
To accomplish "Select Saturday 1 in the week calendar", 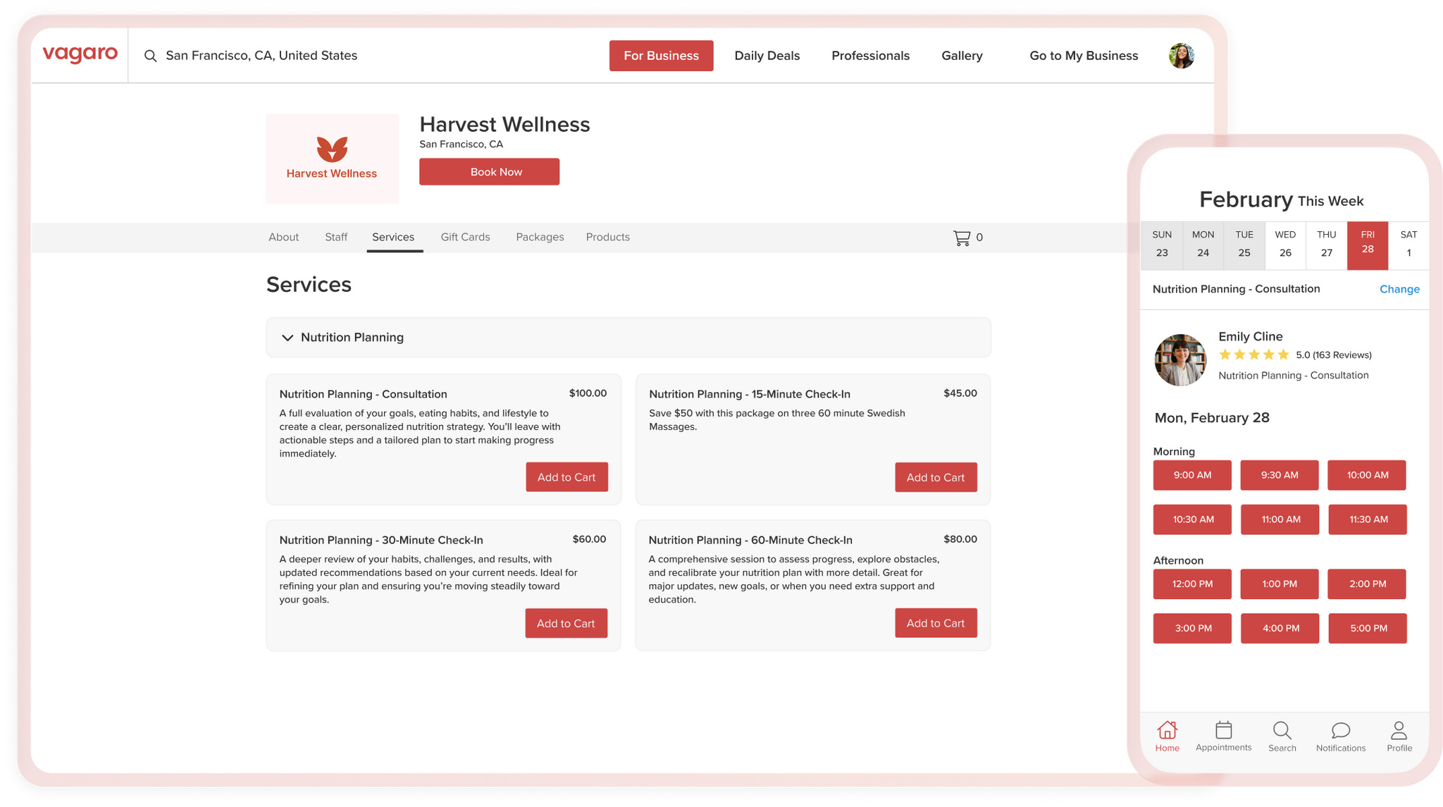I will click(x=1408, y=244).
